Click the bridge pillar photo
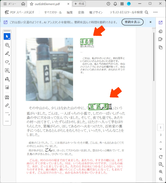Screen dimensions: 166x183 (50, 69)
